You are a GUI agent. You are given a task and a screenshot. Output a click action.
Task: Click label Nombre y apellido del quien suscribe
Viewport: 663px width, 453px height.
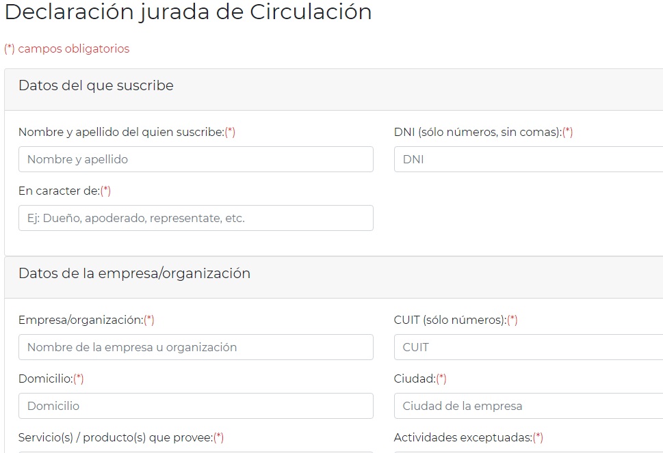(x=127, y=132)
